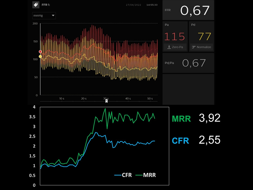Screen dimensions: 253x190
Task: Click the 20 s mark on time axis
Action: [x=84, y=99]
